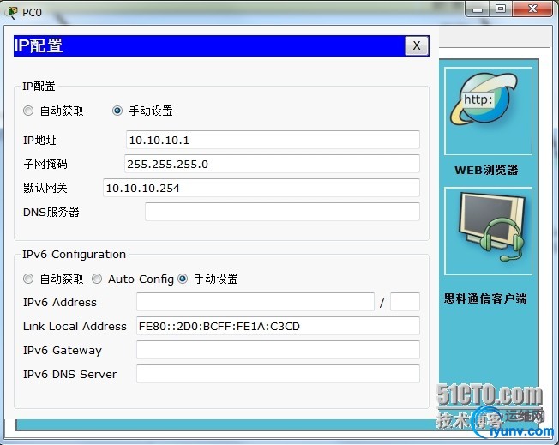Minimize the PC0 window
The width and height of the screenshot is (559, 445).
(478, 9)
